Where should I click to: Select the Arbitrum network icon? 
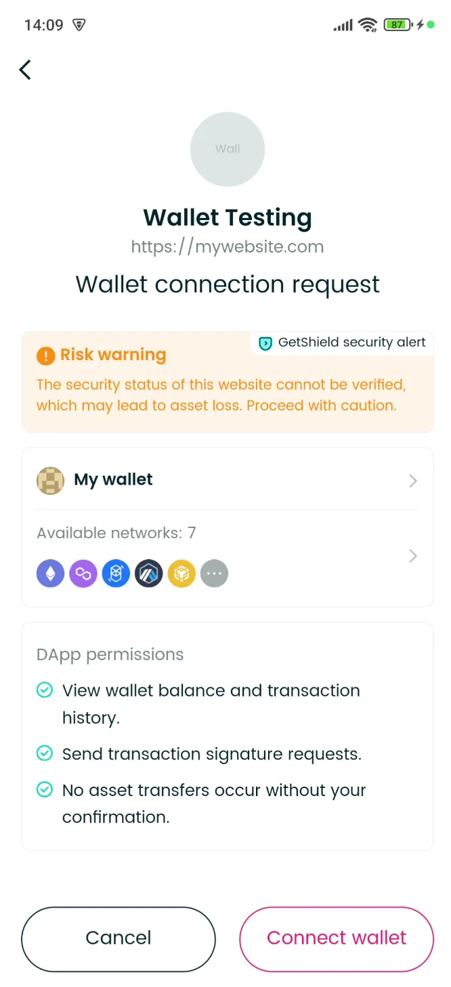[148, 573]
